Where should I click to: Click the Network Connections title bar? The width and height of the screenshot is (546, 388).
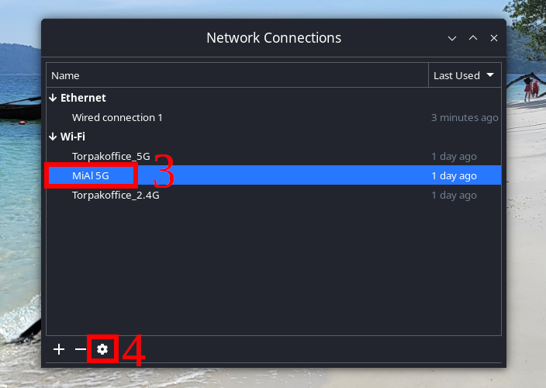click(x=273, y=38)
